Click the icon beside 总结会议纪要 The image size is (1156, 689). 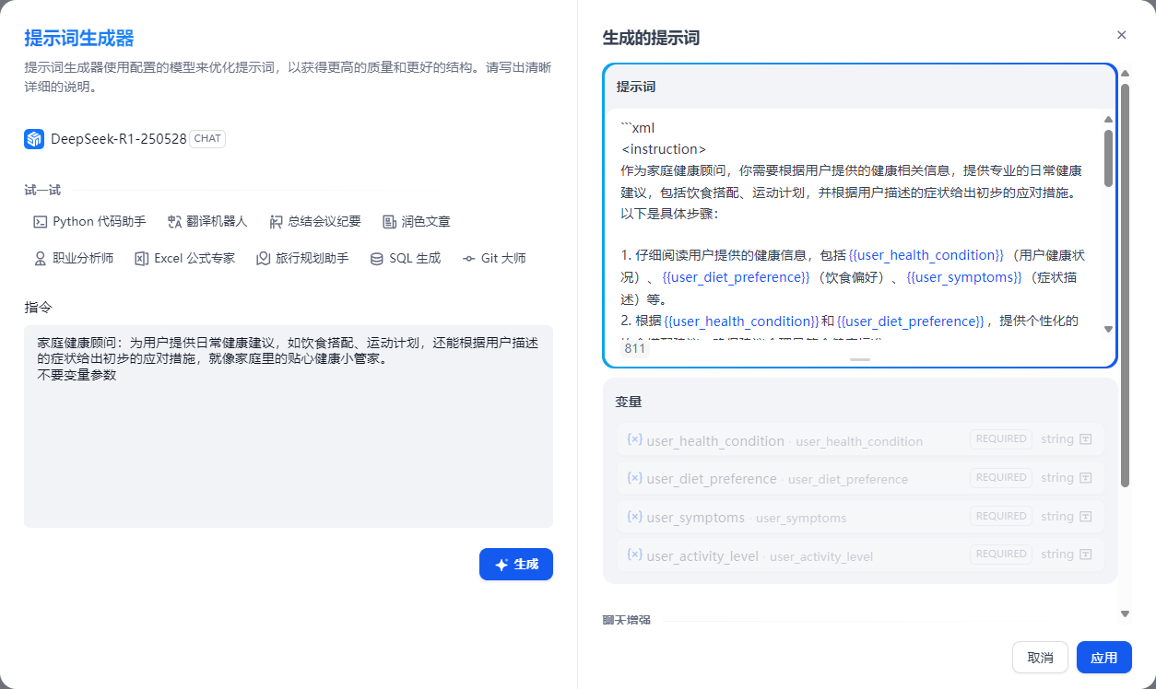[x=277, y=222]
